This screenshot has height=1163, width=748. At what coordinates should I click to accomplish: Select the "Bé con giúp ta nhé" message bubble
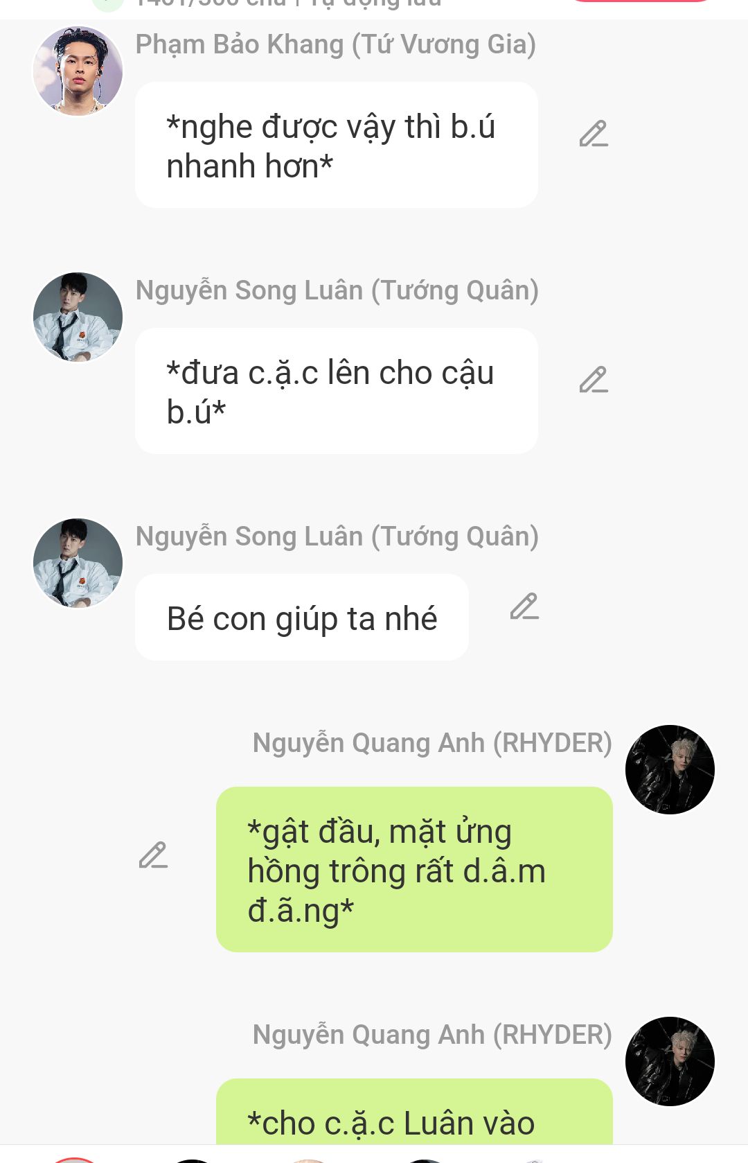302,618
